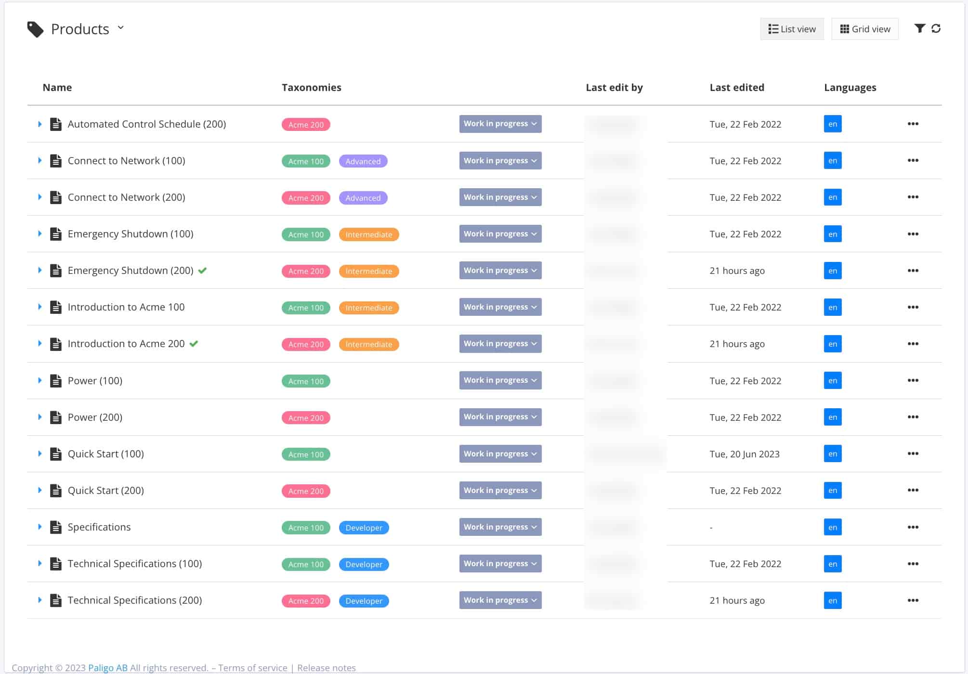Open the Release notes link
This screenshot has height=674, width=968.
click(x=326, y=668)
